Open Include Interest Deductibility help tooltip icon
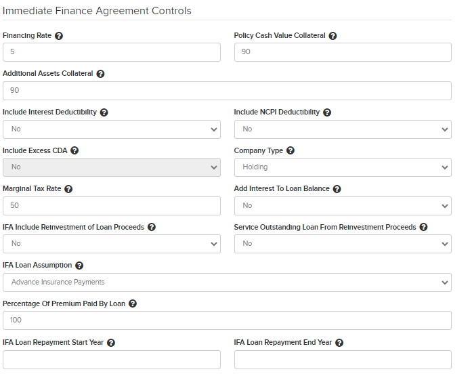The image size is (472, 378). 104,112
